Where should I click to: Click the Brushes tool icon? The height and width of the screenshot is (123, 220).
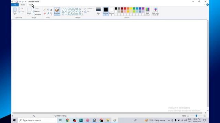pyautogui.click(x=57, y=10)
